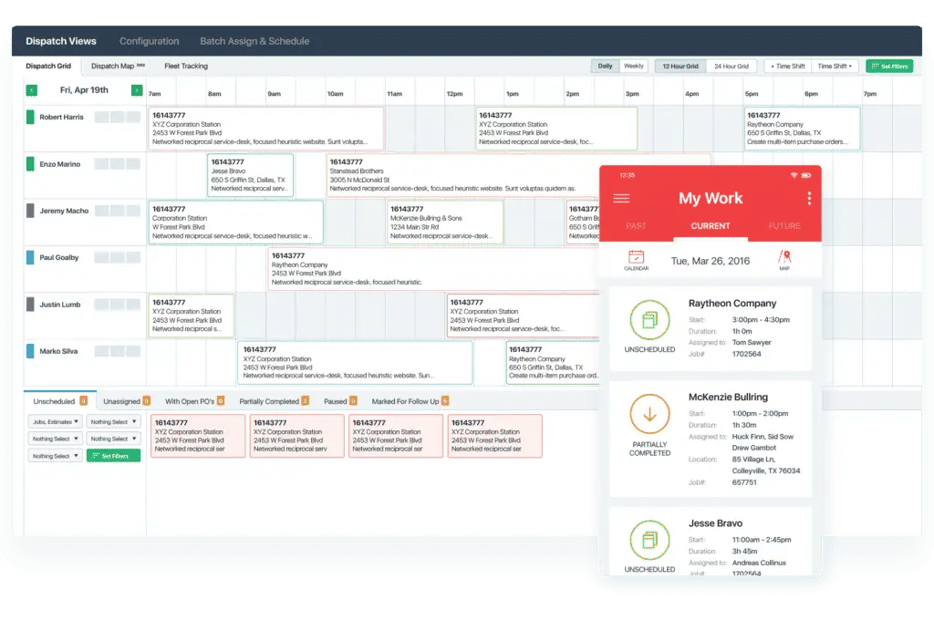934x631 pixels.
Task: Show CURRENT jobs in My Work
Action: pos(710,226)
